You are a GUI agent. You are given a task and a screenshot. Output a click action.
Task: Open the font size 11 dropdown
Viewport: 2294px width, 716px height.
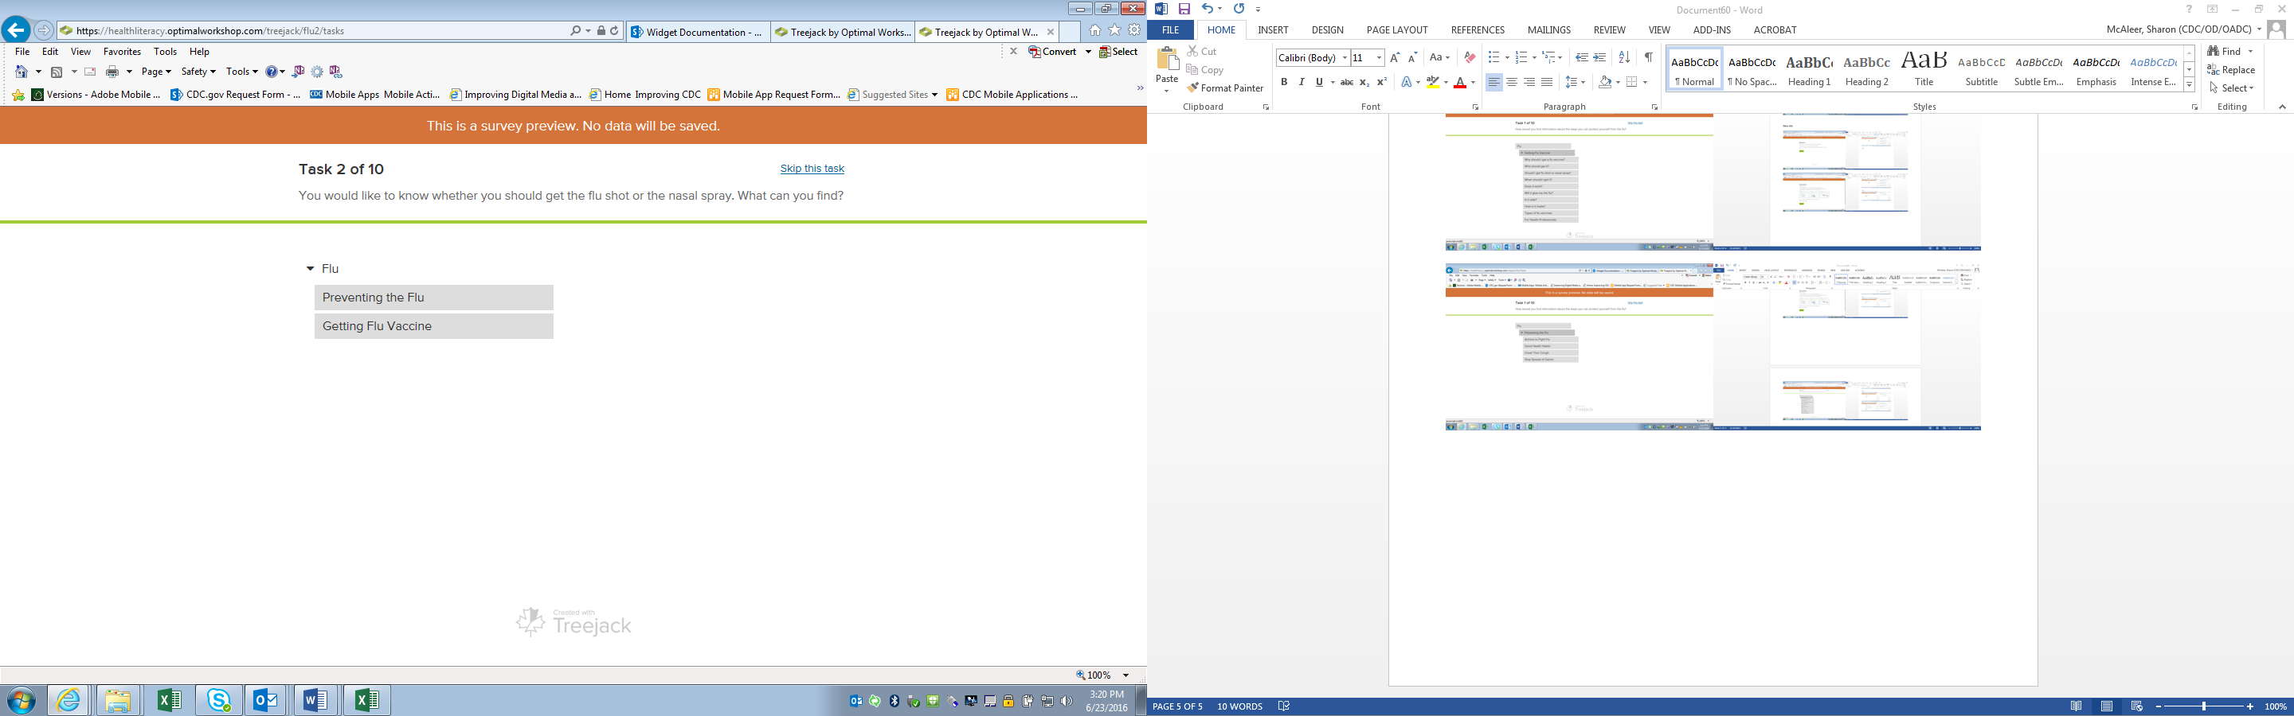coord(1379,58)
